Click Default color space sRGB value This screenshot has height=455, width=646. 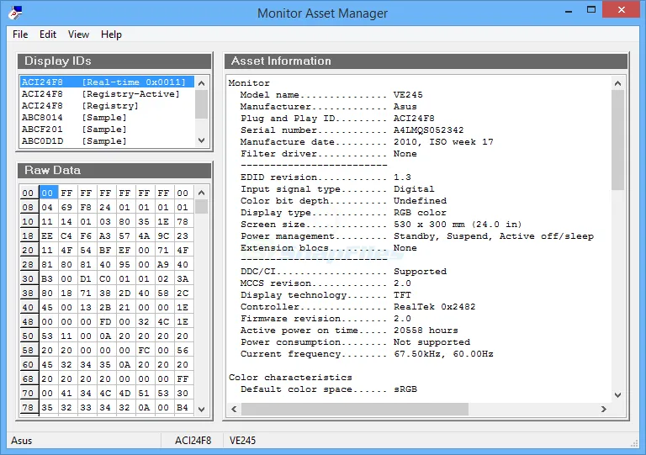tap(405, 389)
